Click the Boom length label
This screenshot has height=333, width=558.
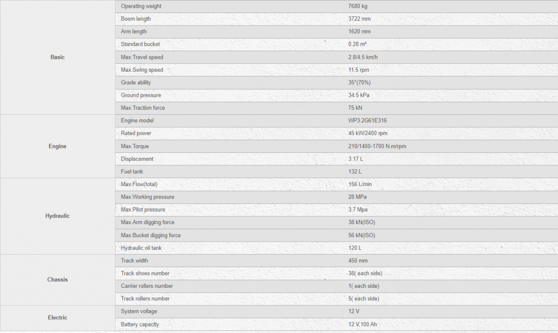[x=136, y=19]
